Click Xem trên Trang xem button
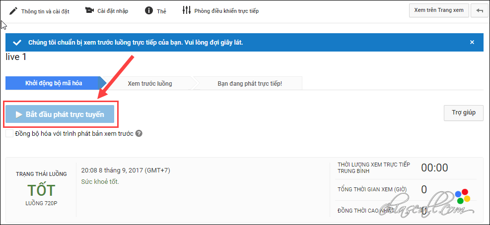This screenshot has width=490, height=225. (438, 10)
